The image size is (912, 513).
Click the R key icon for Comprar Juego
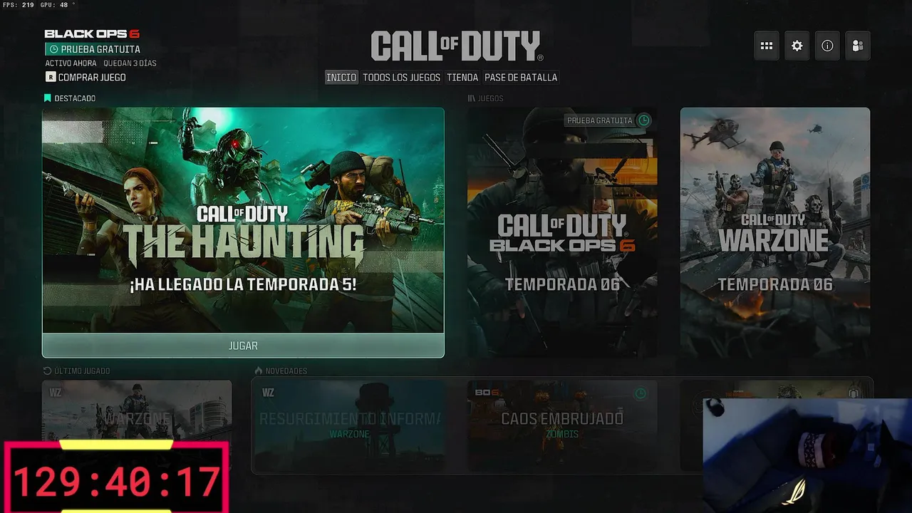point(51,77)
